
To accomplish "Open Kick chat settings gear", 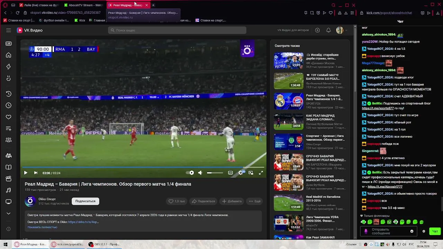I will [424, 231].
